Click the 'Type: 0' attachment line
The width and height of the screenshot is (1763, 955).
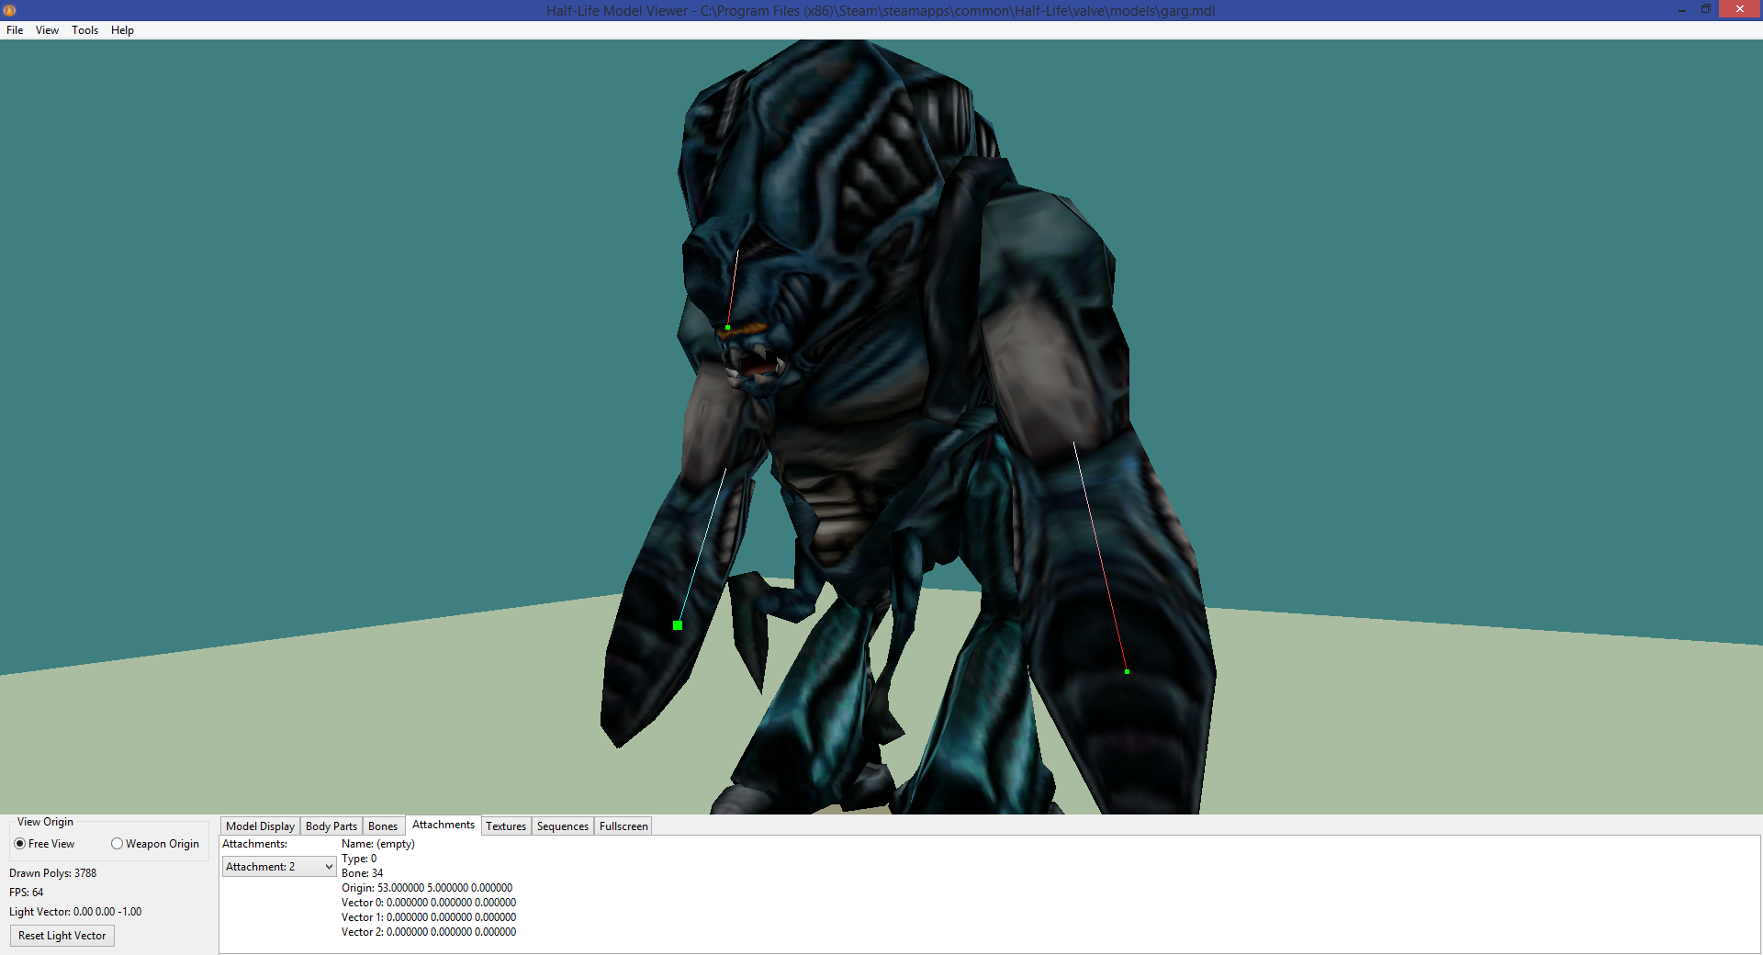tap(359, 859)
